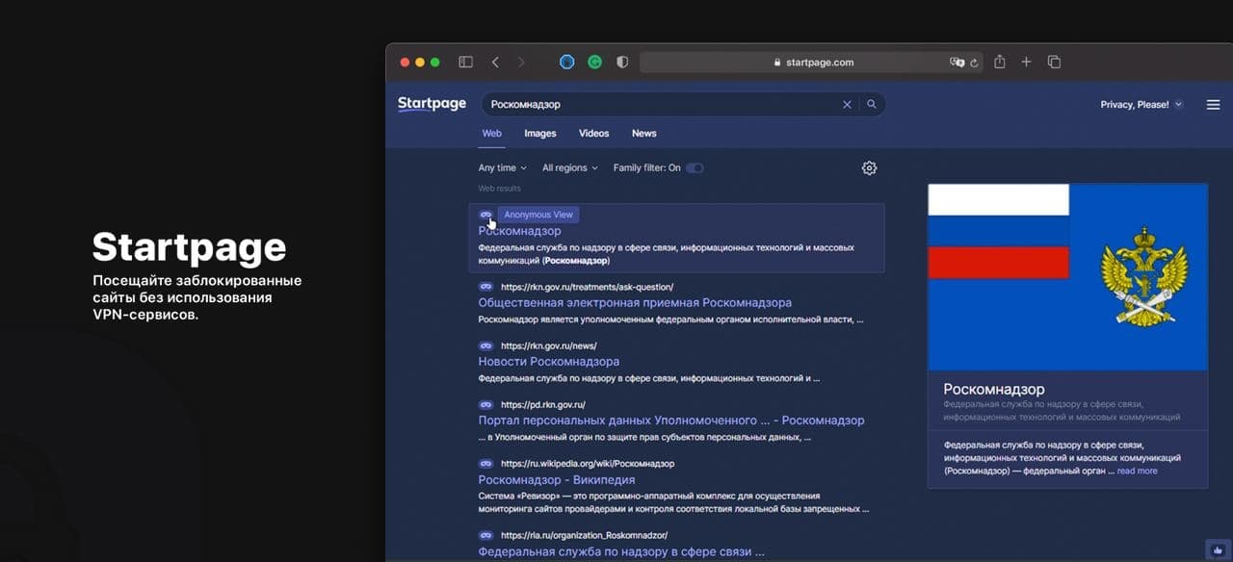Image resolution: width=1233 pixels, height=562 pixels.
Task: Click mask icon next to ria.ru link
Action: pos(485,535)
